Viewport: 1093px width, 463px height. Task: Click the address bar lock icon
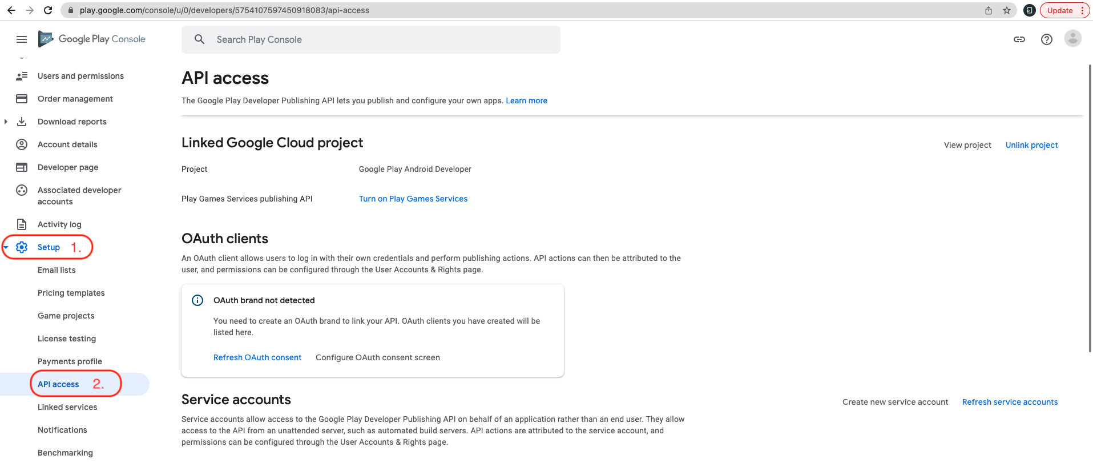(x=71, y=10)
